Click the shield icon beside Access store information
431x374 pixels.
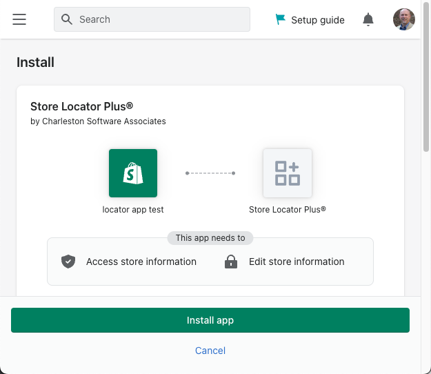pyautogui.click(x=68, y=262)
